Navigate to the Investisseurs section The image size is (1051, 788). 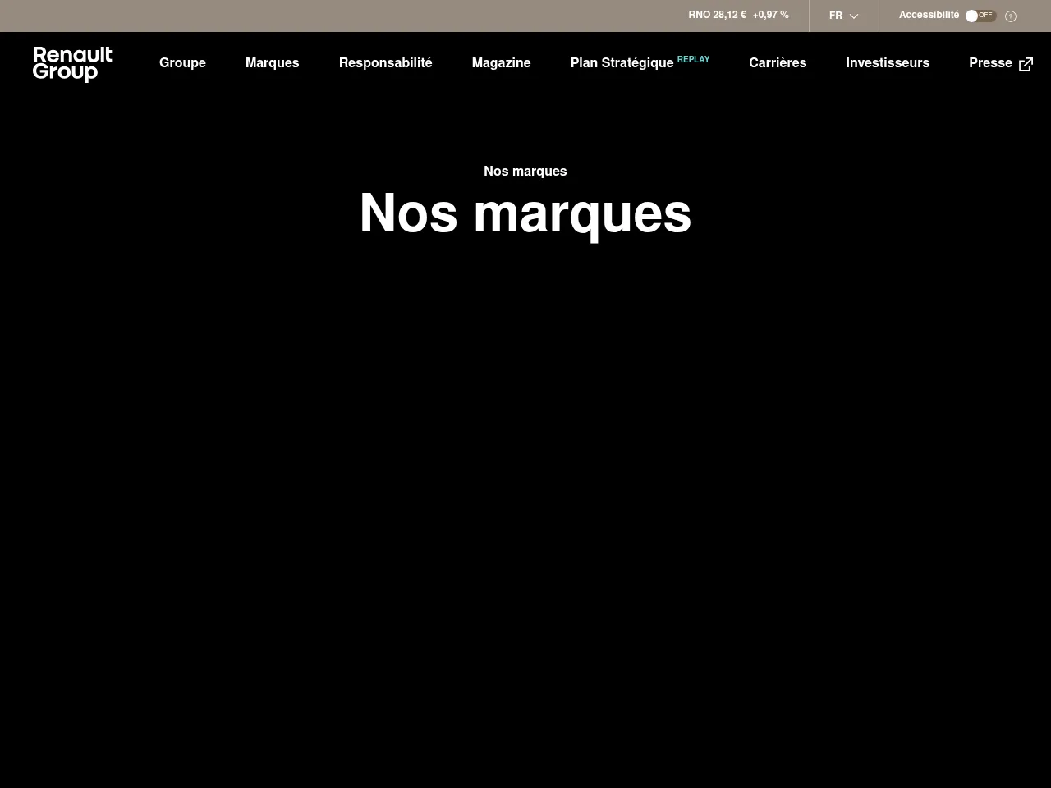pos(887,63)
